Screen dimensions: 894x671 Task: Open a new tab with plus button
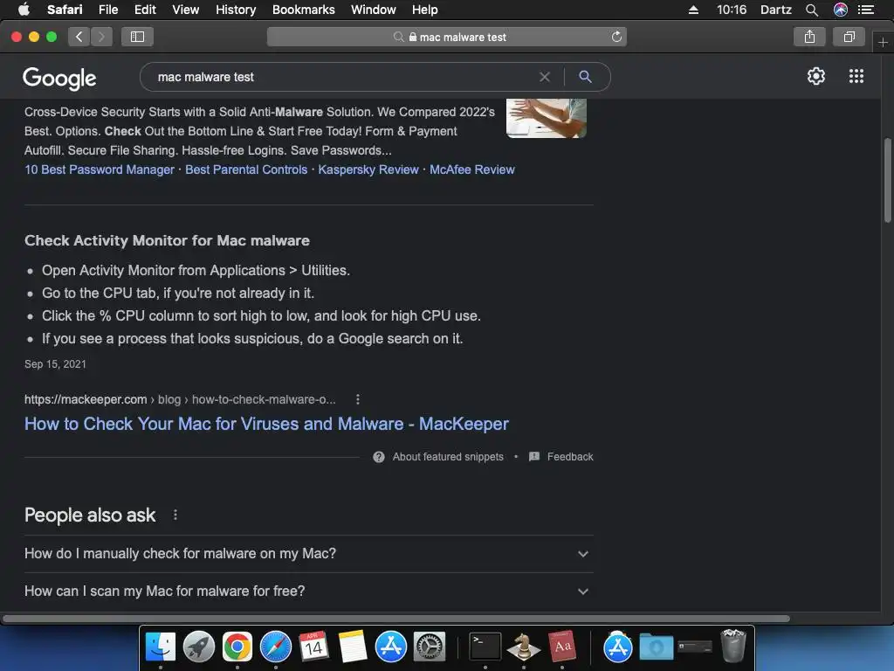(x=883, y=42)
